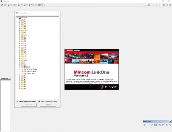Click the single right next-page arrow
Viewport: 172px width, 132px height.
tap(160, 5)
